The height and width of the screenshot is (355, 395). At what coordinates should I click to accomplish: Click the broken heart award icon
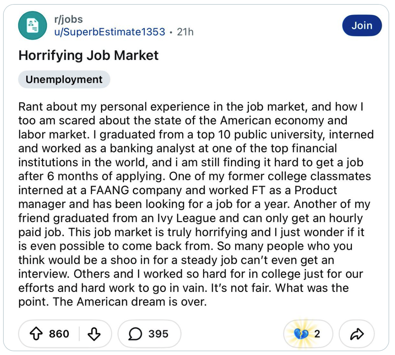pyautogui.click(x=301, y=334)
